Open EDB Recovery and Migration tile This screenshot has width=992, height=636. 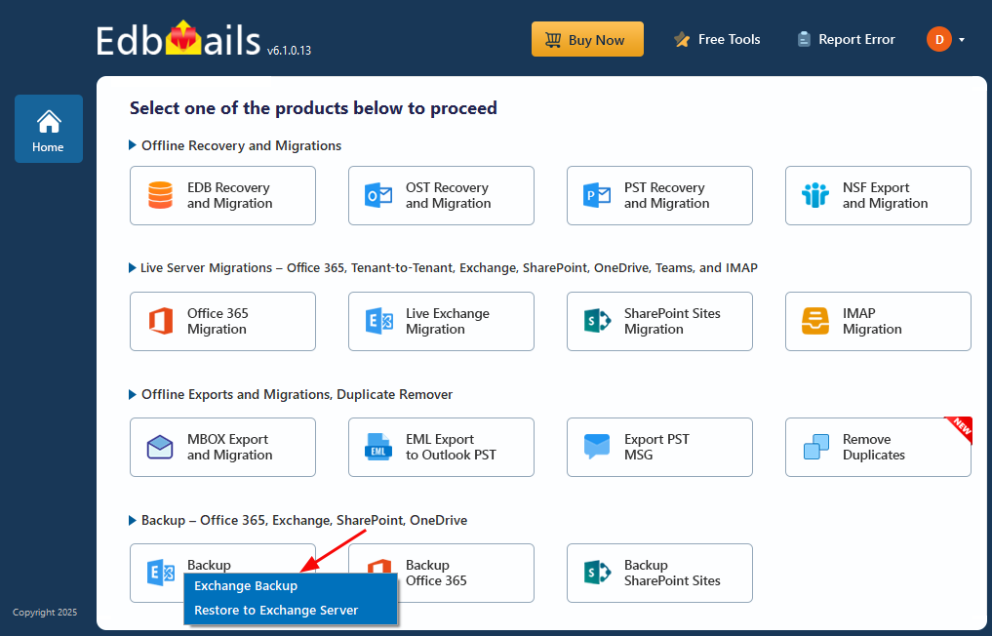[222, 195]
